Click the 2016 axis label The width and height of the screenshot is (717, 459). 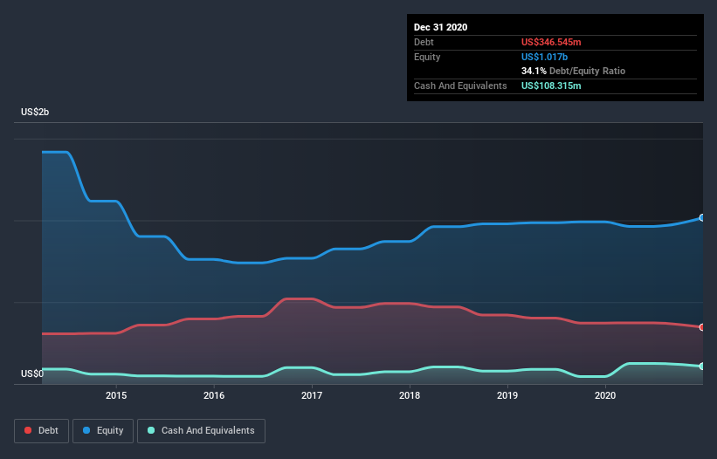(x=214, y=395)
